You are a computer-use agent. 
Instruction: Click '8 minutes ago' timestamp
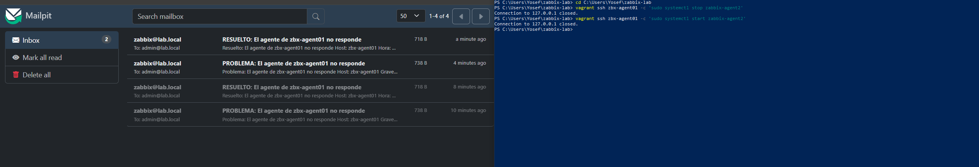[x=470, y=87]
